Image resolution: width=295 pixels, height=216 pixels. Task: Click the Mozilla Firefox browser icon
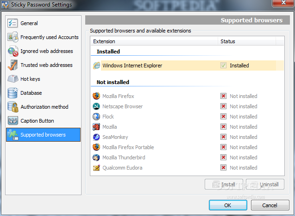[x=96, y=96]
